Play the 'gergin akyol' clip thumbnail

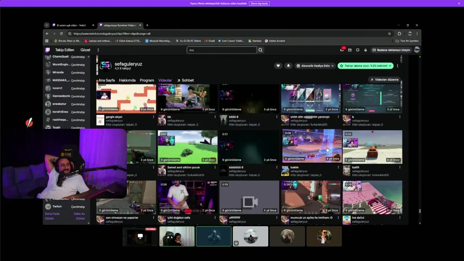pos(126,99)
